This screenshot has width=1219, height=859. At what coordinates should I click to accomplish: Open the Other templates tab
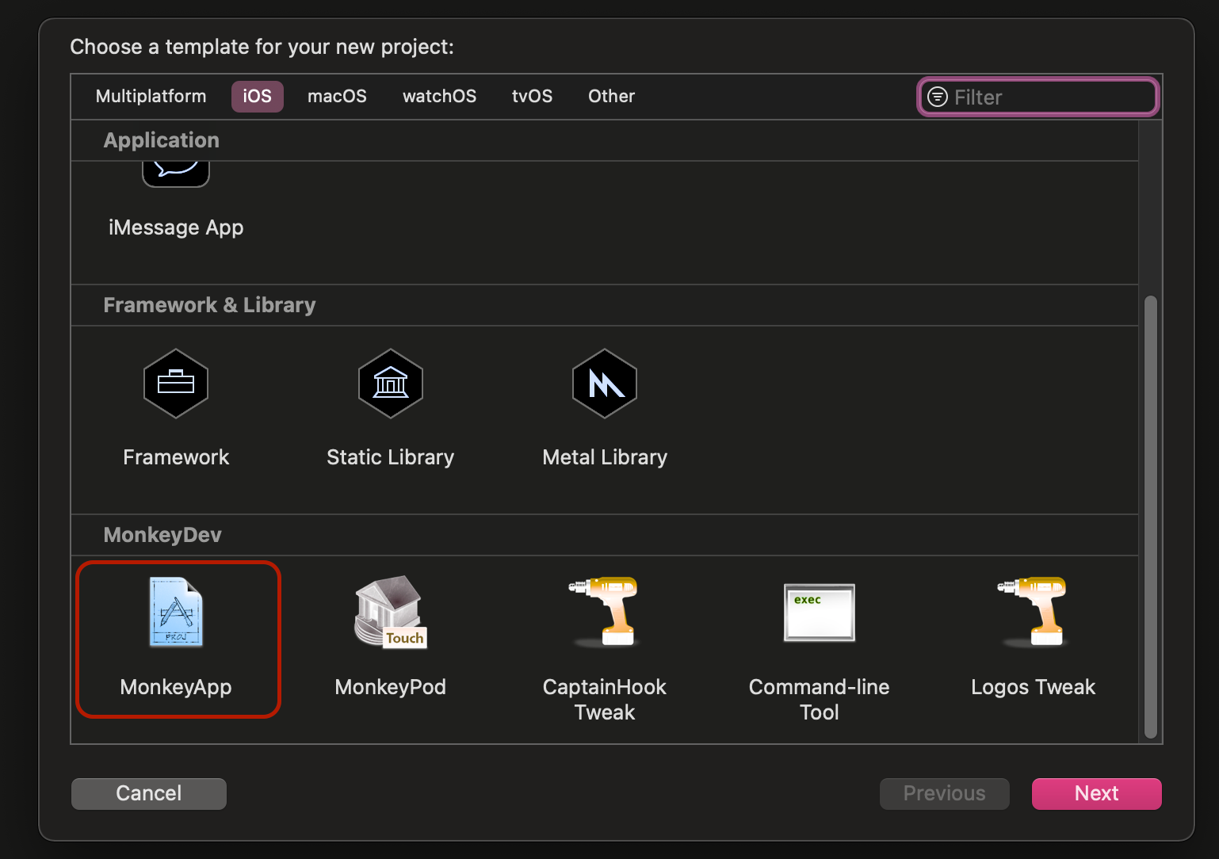611,96
